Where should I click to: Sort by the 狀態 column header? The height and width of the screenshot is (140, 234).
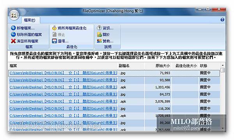(x=209, y=66)
